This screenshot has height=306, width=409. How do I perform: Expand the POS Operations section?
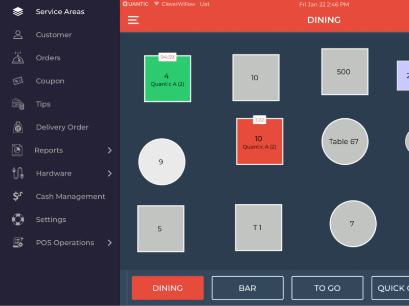click(x=109, y=243)
